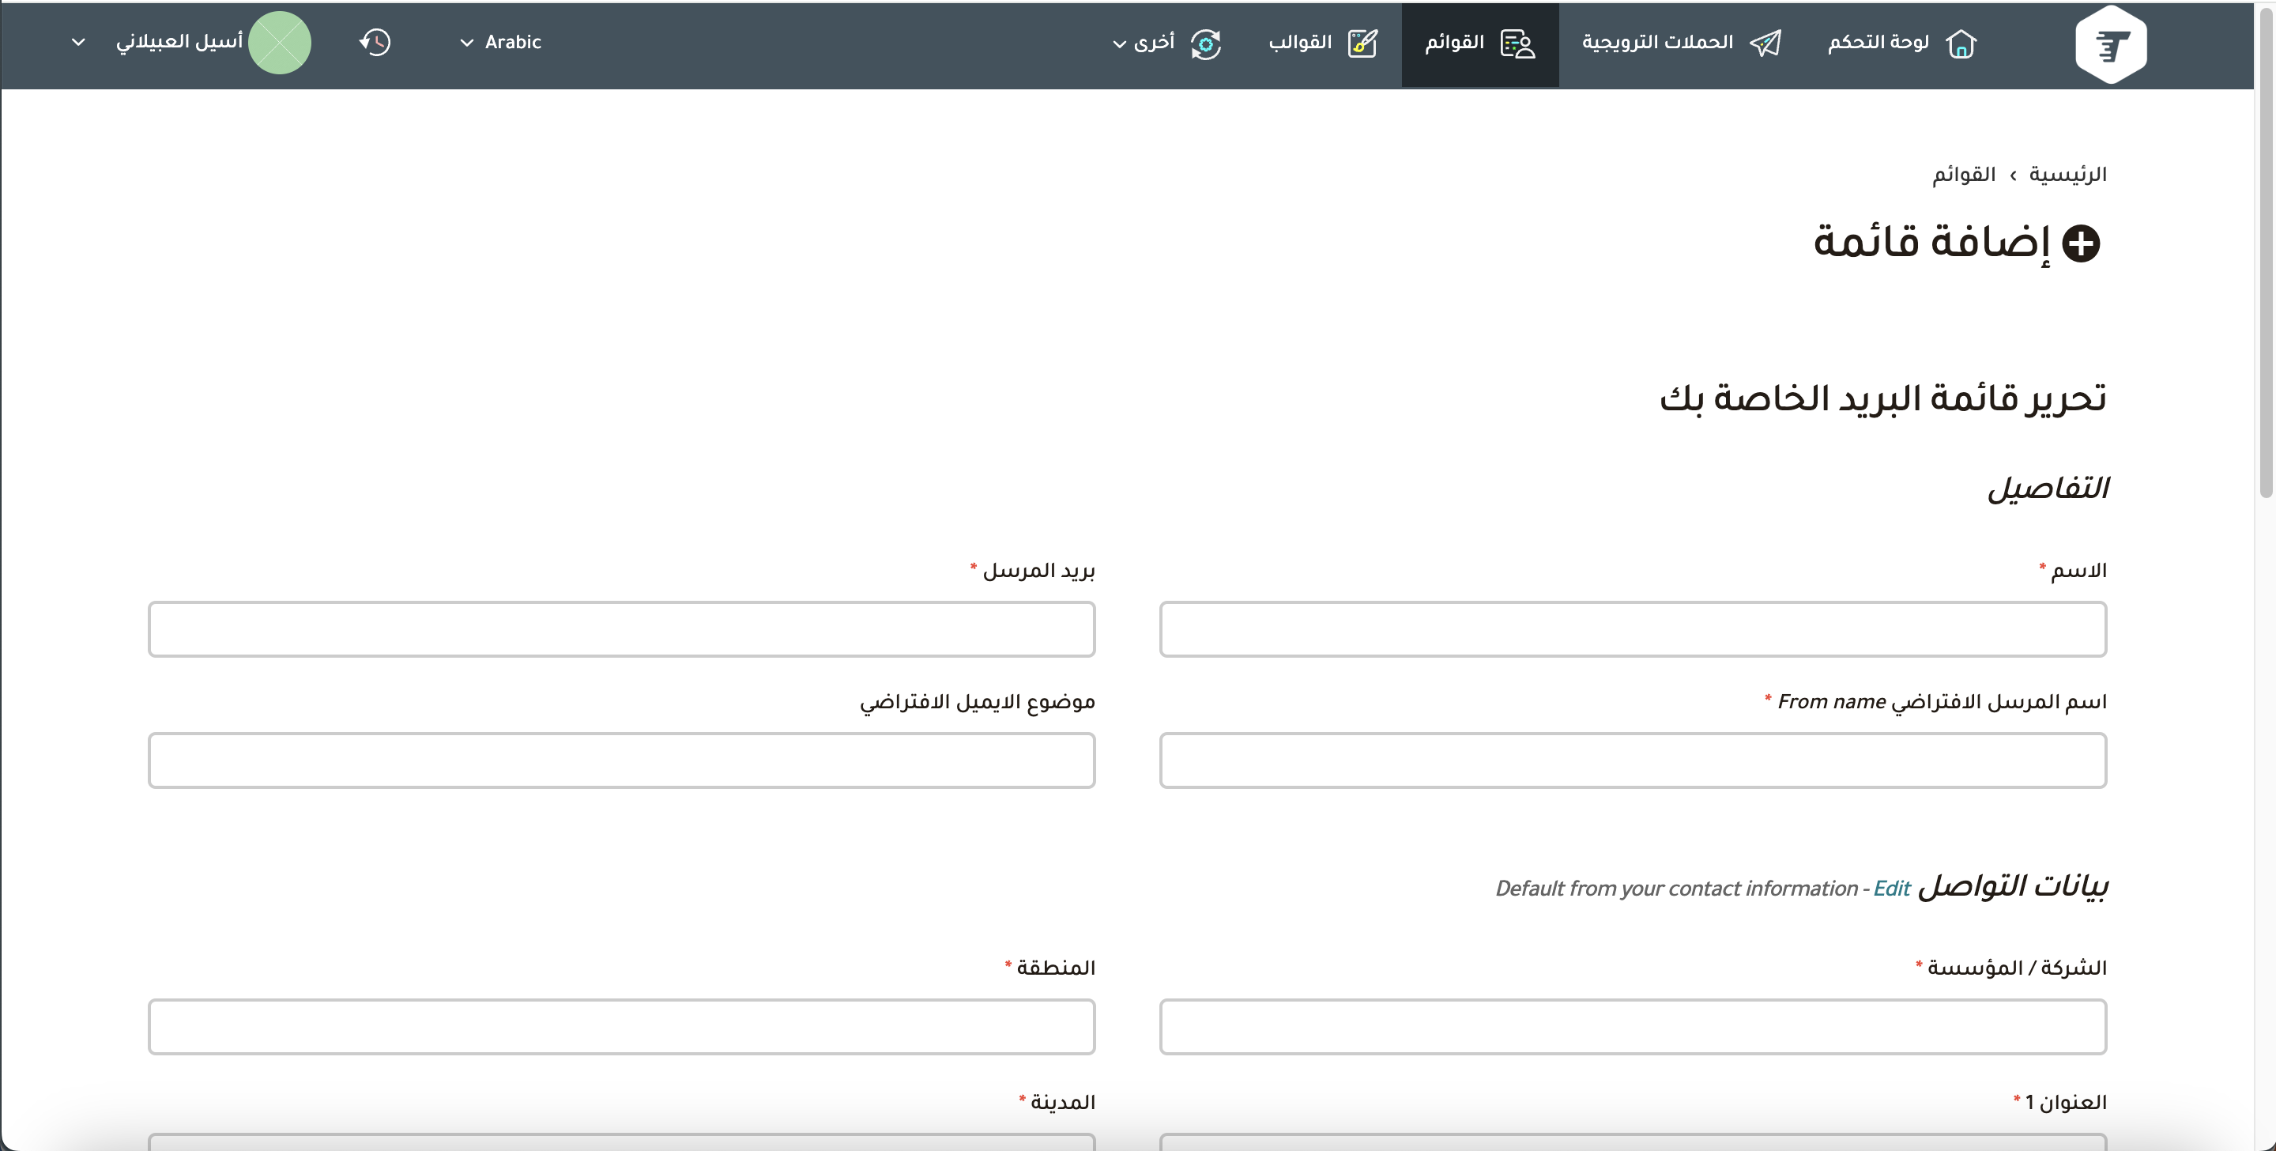
Task: Click the hexagonal site logo icon
Action: pyautogui.click(x=2110, y=44)
